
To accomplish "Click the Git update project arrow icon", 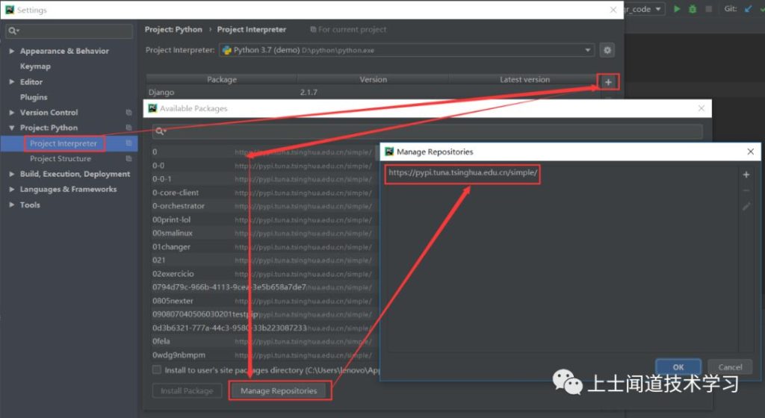I will click(749, 9).
